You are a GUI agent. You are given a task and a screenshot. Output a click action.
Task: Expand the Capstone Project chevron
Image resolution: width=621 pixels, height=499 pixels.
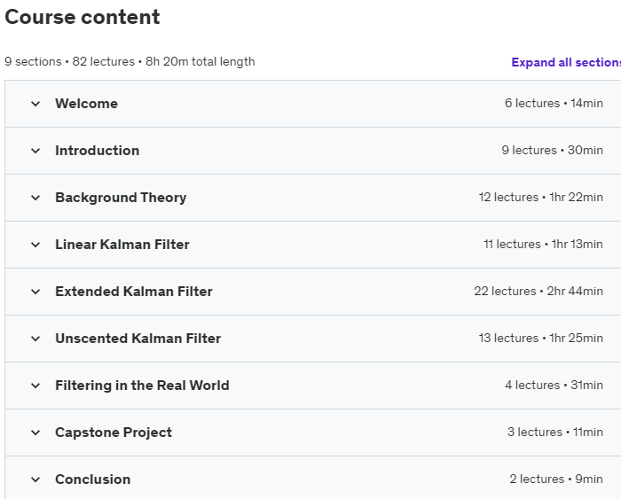pyautogui.click(x=35, y=433)
